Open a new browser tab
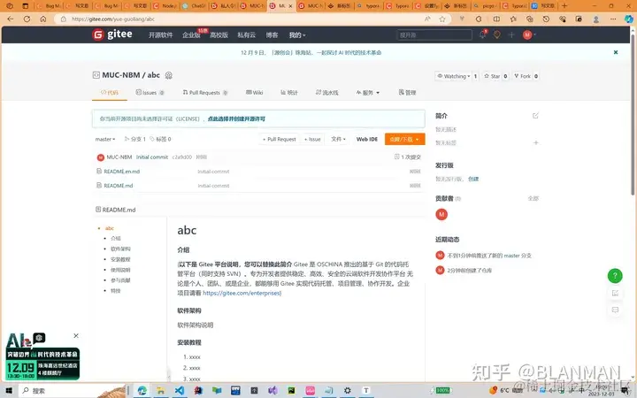The image size is (637, 398). pyautogui.click(x=564, y=6)
